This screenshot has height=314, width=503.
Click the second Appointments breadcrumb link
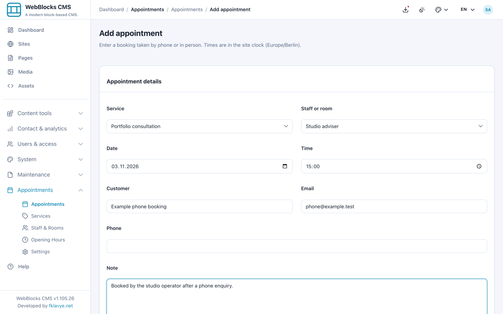[x=187, y=9]
